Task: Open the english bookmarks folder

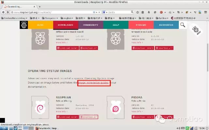Action: click(x=67, y=18)
